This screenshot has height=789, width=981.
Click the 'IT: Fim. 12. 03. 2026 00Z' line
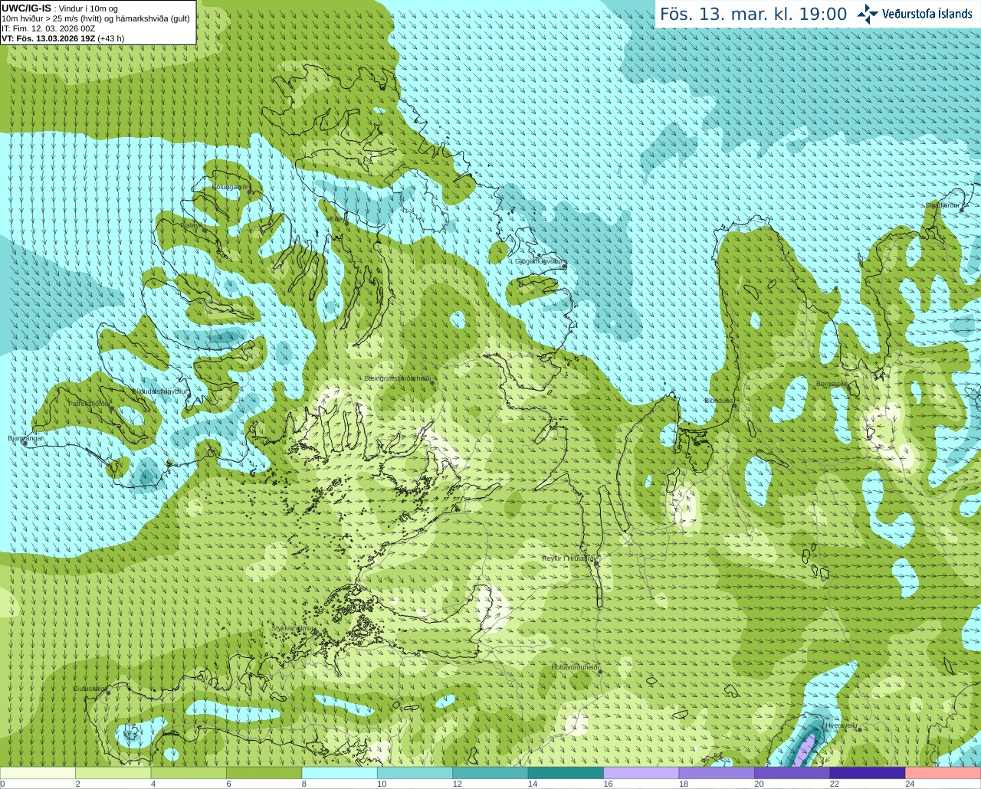(48, 28)
